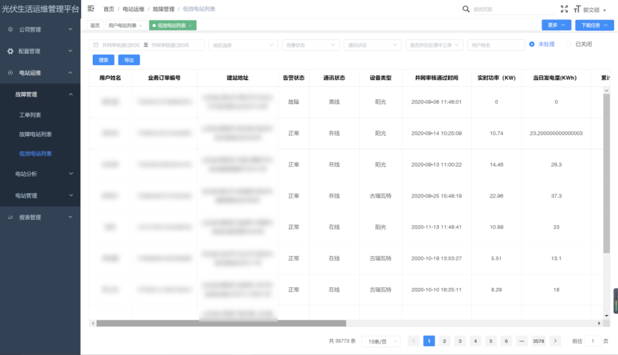Collapse the sidebar with the hamburger icon

click(90, 8)
